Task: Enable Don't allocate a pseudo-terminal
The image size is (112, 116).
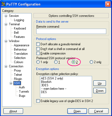Action: click(x=38, y=44)
